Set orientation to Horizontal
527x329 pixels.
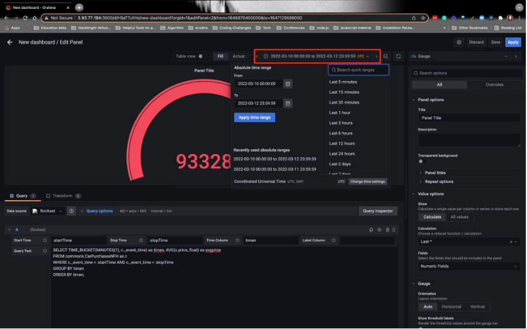451,307
